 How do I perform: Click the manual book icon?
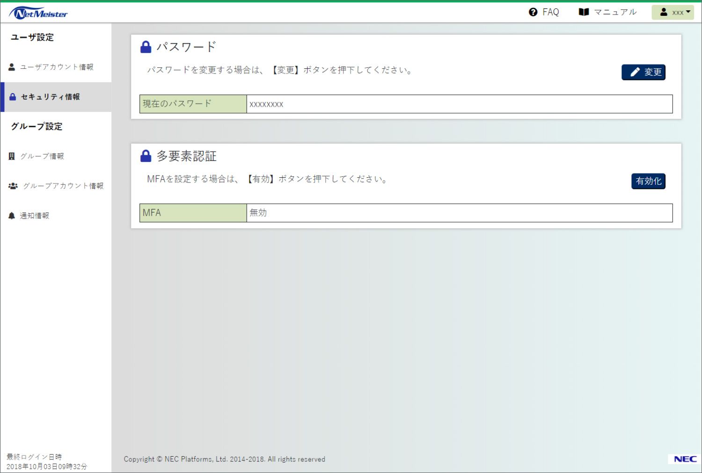584,12
